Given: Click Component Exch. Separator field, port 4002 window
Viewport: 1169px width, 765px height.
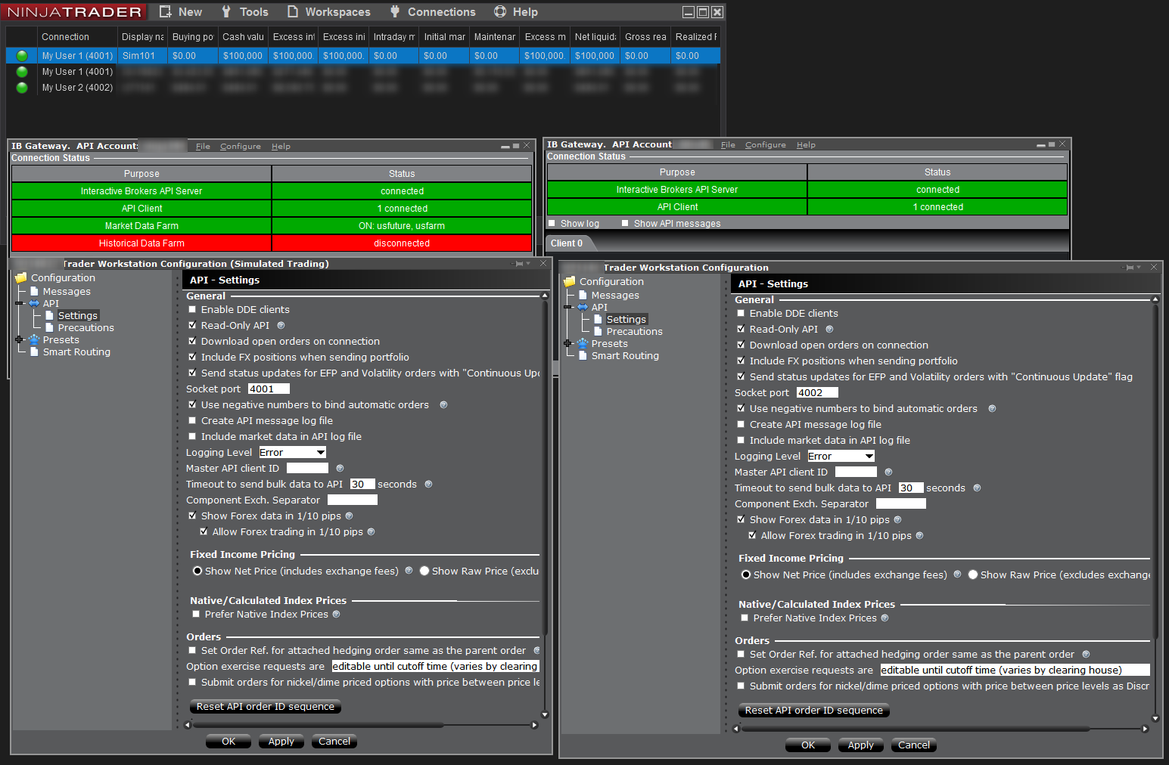Looking at the screenshot, I should click(901, 504).
